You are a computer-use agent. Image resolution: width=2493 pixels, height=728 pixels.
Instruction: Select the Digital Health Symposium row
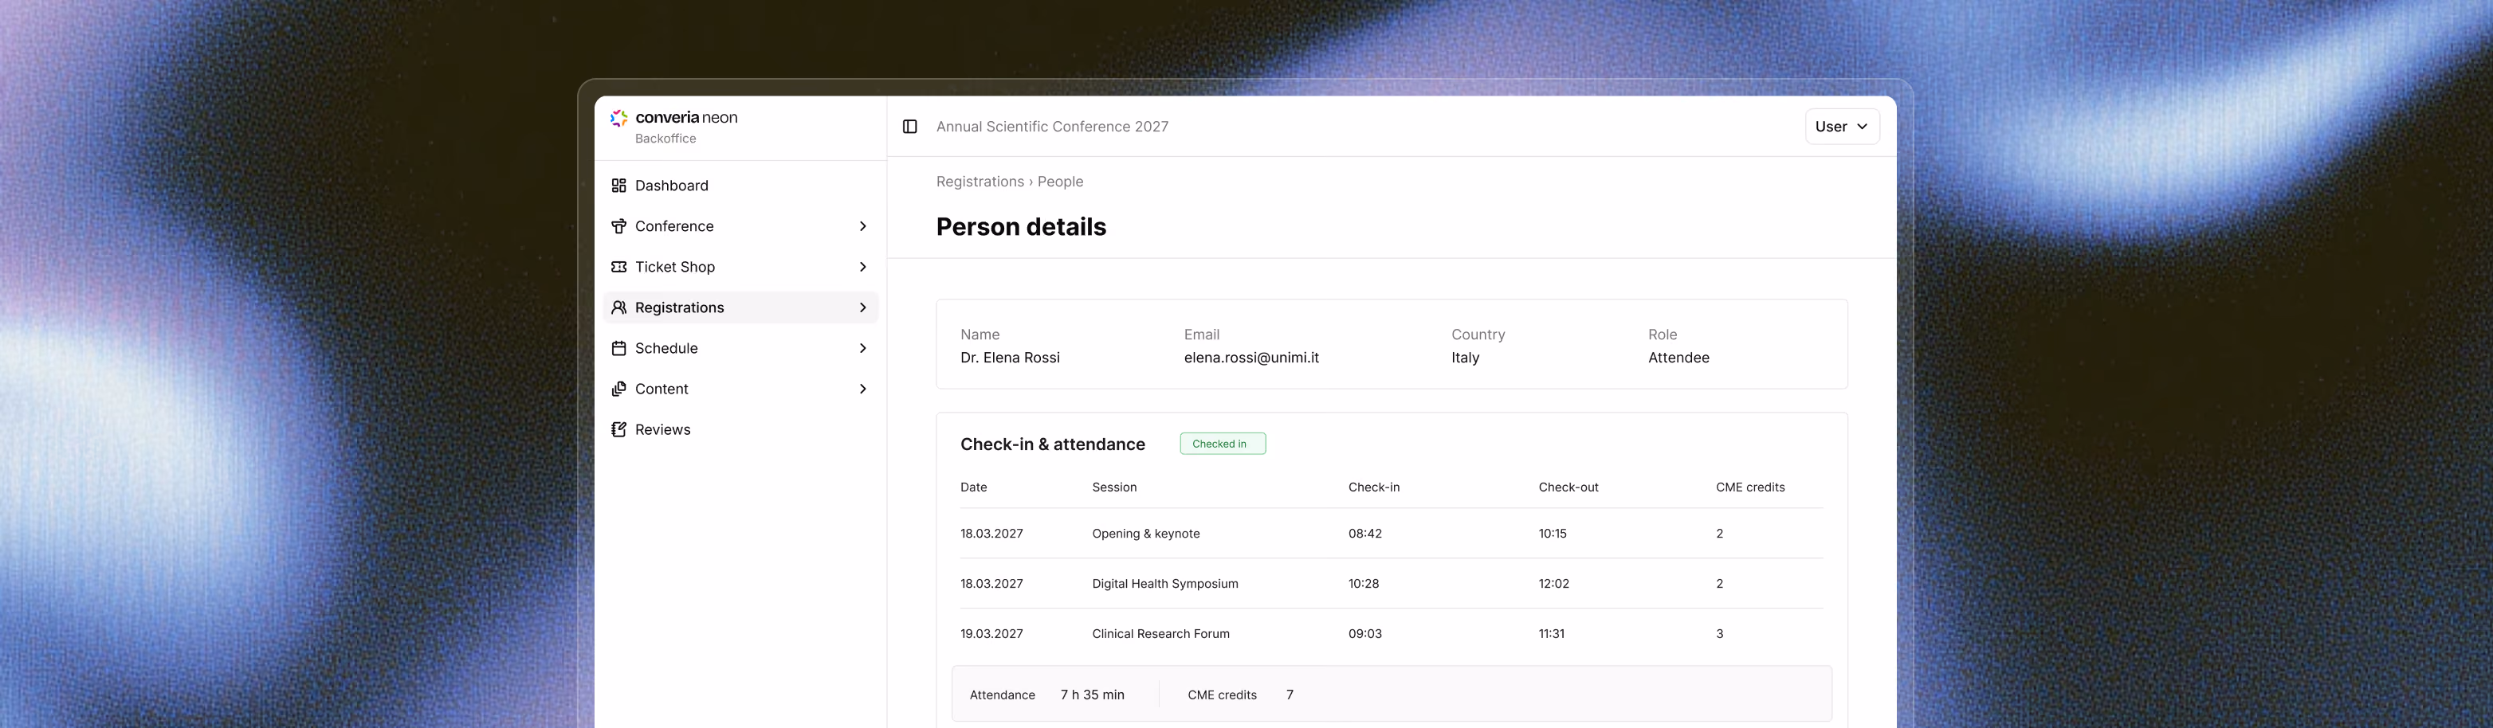[1392, 584]
